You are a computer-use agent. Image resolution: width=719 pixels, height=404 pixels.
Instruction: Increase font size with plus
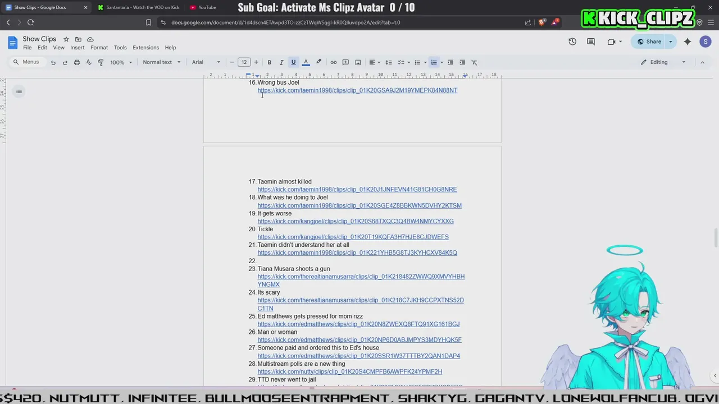pyautogui.click(x=256, y=62)
